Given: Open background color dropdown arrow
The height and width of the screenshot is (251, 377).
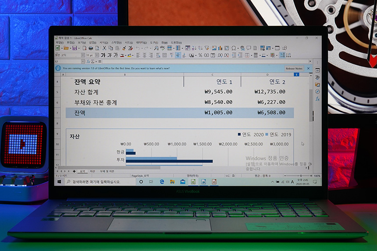Looking at the screenshot, I should [x=133, y=56].
